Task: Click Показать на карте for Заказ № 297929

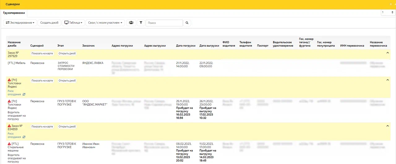Action: tap(42, 53)
